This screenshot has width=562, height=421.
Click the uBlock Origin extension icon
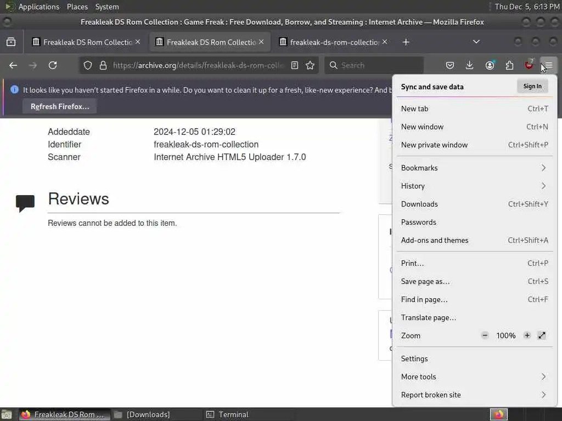529,65
